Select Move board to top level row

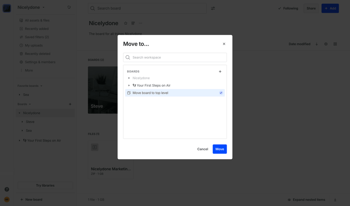(175, 93)
